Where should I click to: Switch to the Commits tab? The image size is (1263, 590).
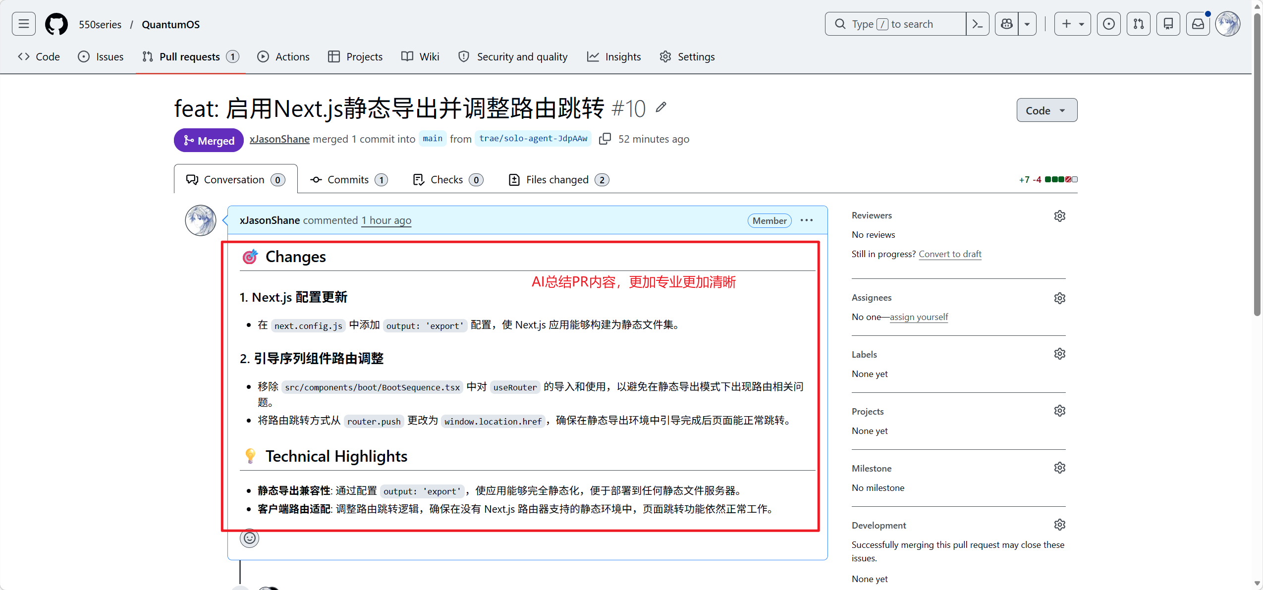click(348, 180)
